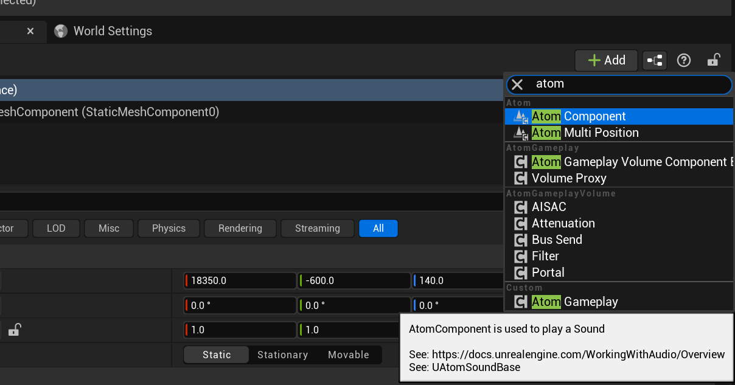Select the Volume Proxy component
This screenshot has height=385, width=735.
click(x=619, y=178)
